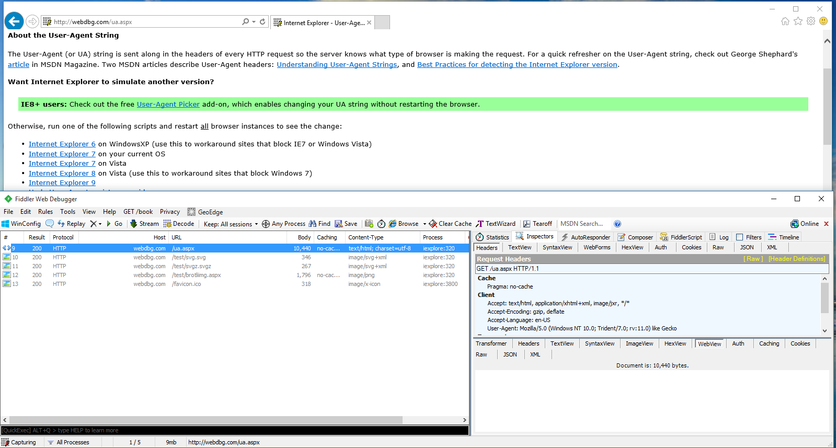Viewport: 836px width, 448px height.
Task: Open the TextWizard tool
Action: coord(496,224)
